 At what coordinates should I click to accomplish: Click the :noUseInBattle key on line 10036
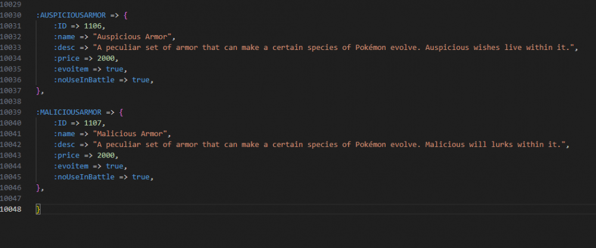click(x=83, y=80)
